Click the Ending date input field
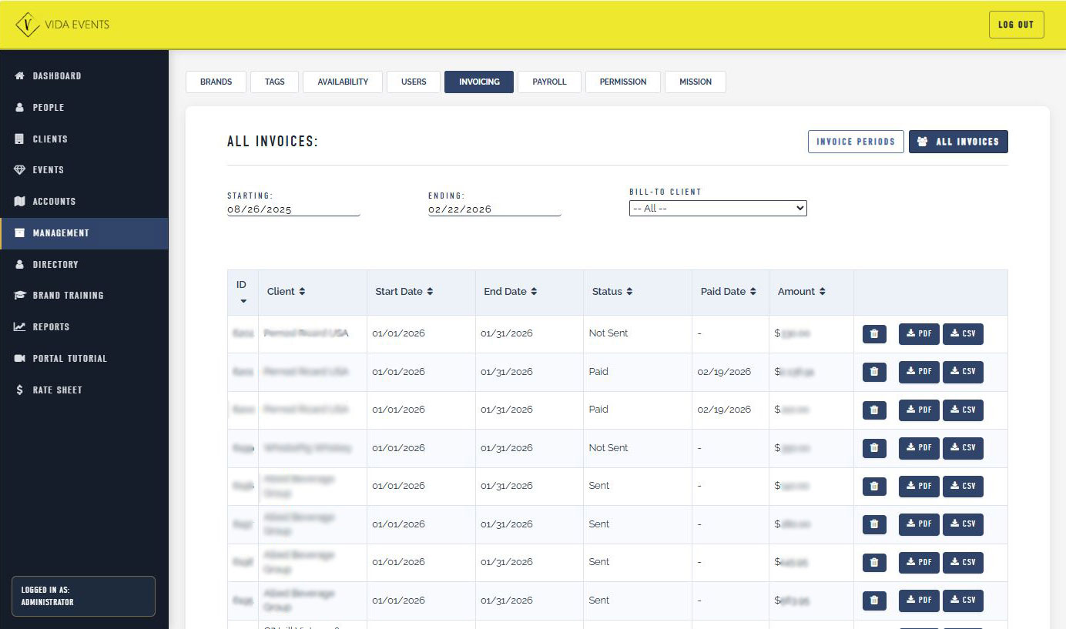 (494, 209)
